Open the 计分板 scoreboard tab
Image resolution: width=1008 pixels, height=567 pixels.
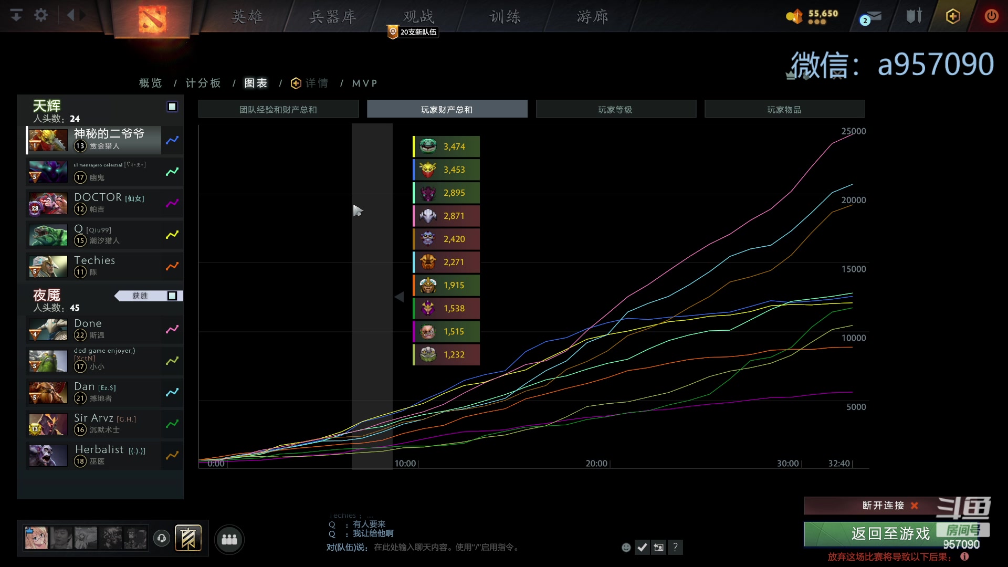[x=203, y=83]
